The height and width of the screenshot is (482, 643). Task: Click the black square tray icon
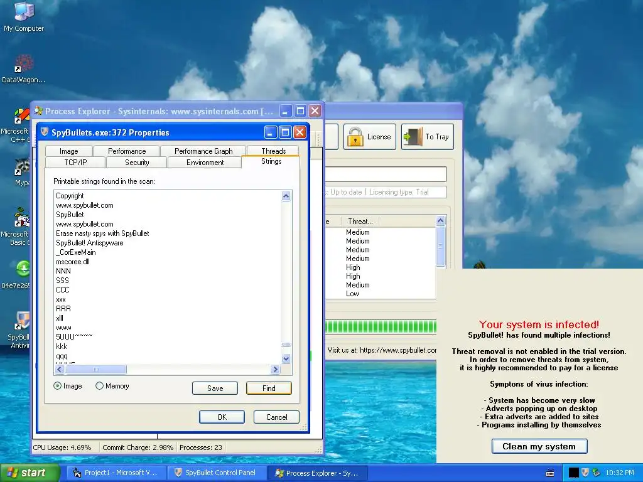[574, 473]
